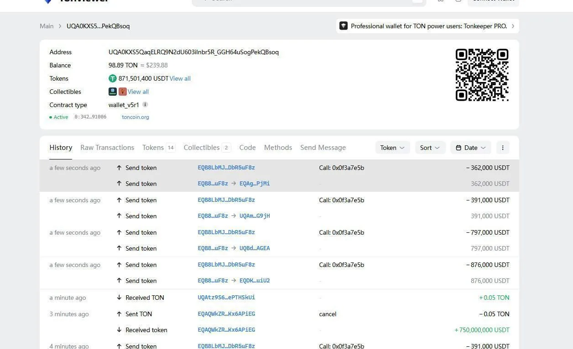The width and height of the screenshot is (573, 349).
Task: Open recipient address UQBd…AGEA
Action: 255,248
